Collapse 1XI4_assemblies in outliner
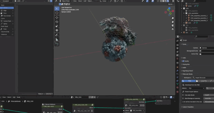The width and height of the screenshot is (214, 113). tap(184, 13)
